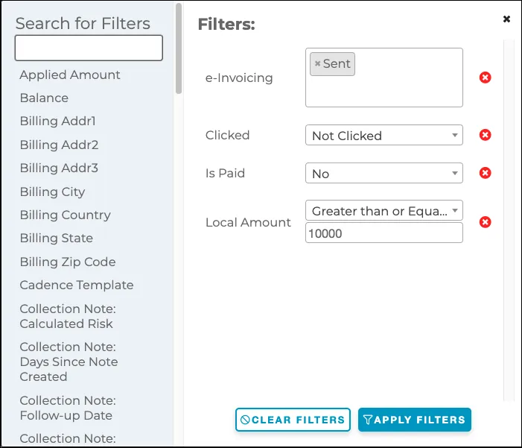Screen dimensions: 522x448
Task: Select Collection Note: Calculated Risk filter
Action: (67, 316)
